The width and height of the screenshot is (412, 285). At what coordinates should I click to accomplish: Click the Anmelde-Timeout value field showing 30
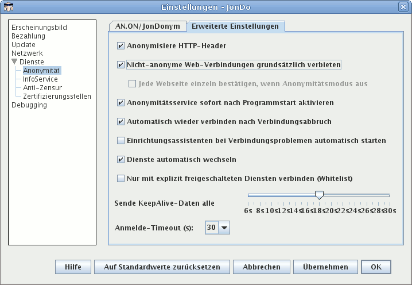point(212,228)
